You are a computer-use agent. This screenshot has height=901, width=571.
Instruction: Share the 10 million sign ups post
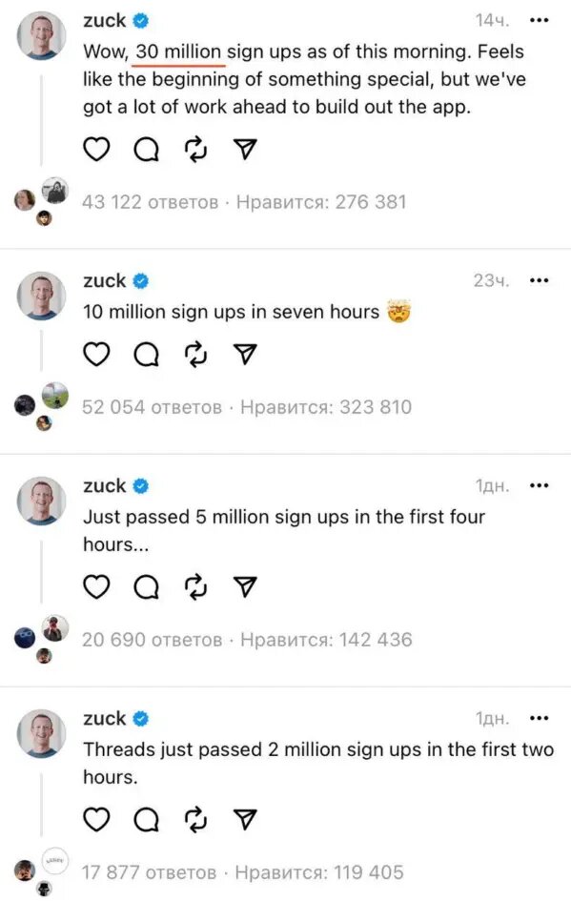coord(245,355)
